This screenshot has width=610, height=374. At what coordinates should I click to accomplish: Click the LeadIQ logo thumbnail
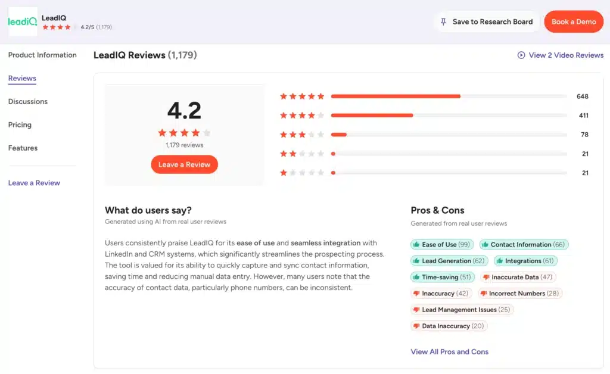click(23, 21)
